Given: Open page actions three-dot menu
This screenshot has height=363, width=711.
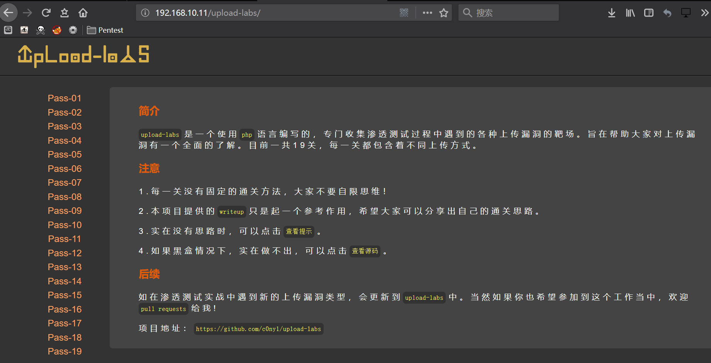Looking at the screenshot, I should [x=427, y=13].
